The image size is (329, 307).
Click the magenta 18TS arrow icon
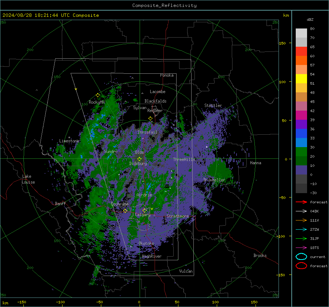click(x=301, y=248)
